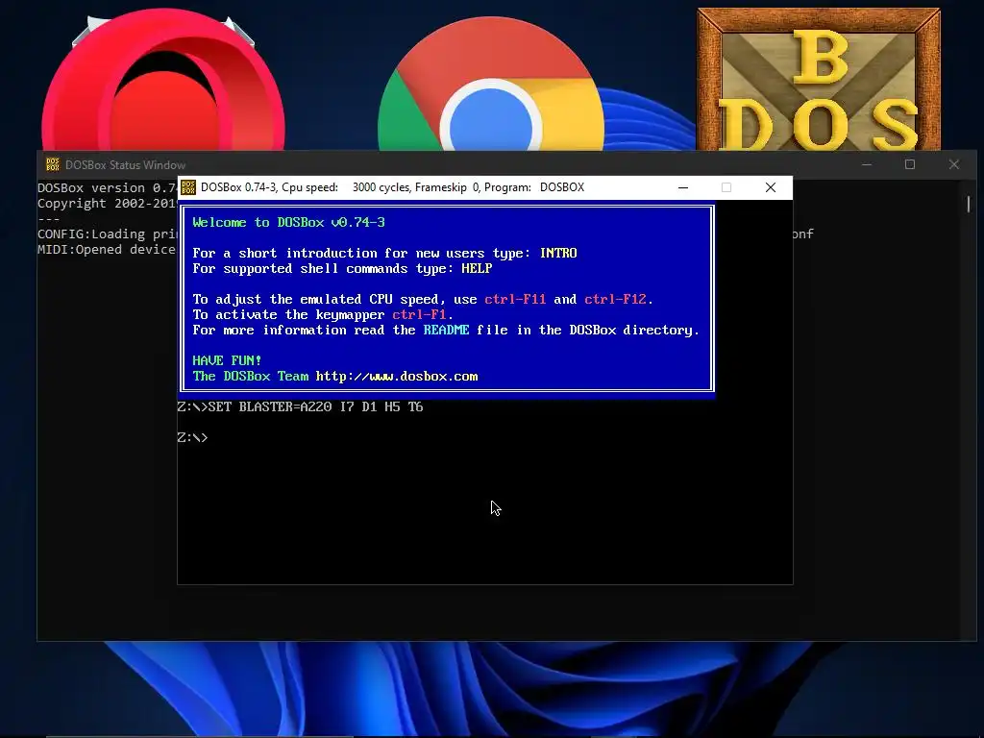The image size is (984, 738).
Task: Click the 'The DOSBox Team' text
Action: coord(251,377)
